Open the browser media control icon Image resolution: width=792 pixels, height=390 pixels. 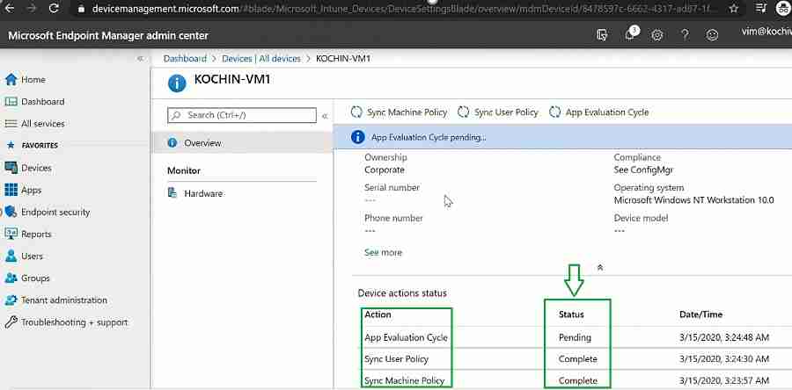(761, 9)
